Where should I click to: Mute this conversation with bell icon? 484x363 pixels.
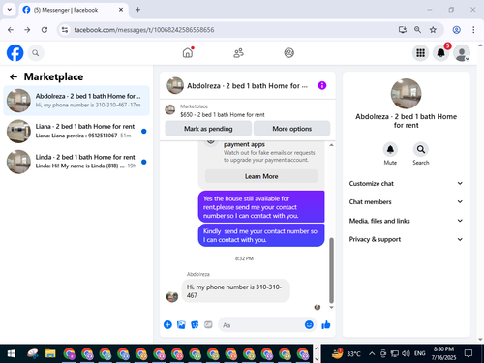click(390, 149)
